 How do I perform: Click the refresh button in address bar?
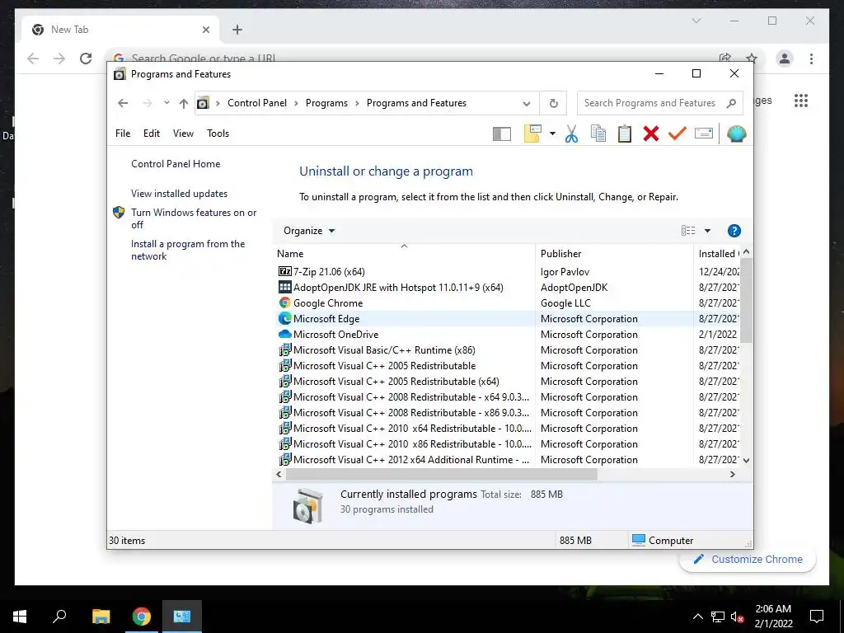coord(553,103)
